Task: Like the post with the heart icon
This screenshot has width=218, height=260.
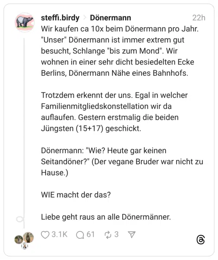Action: 45,234
